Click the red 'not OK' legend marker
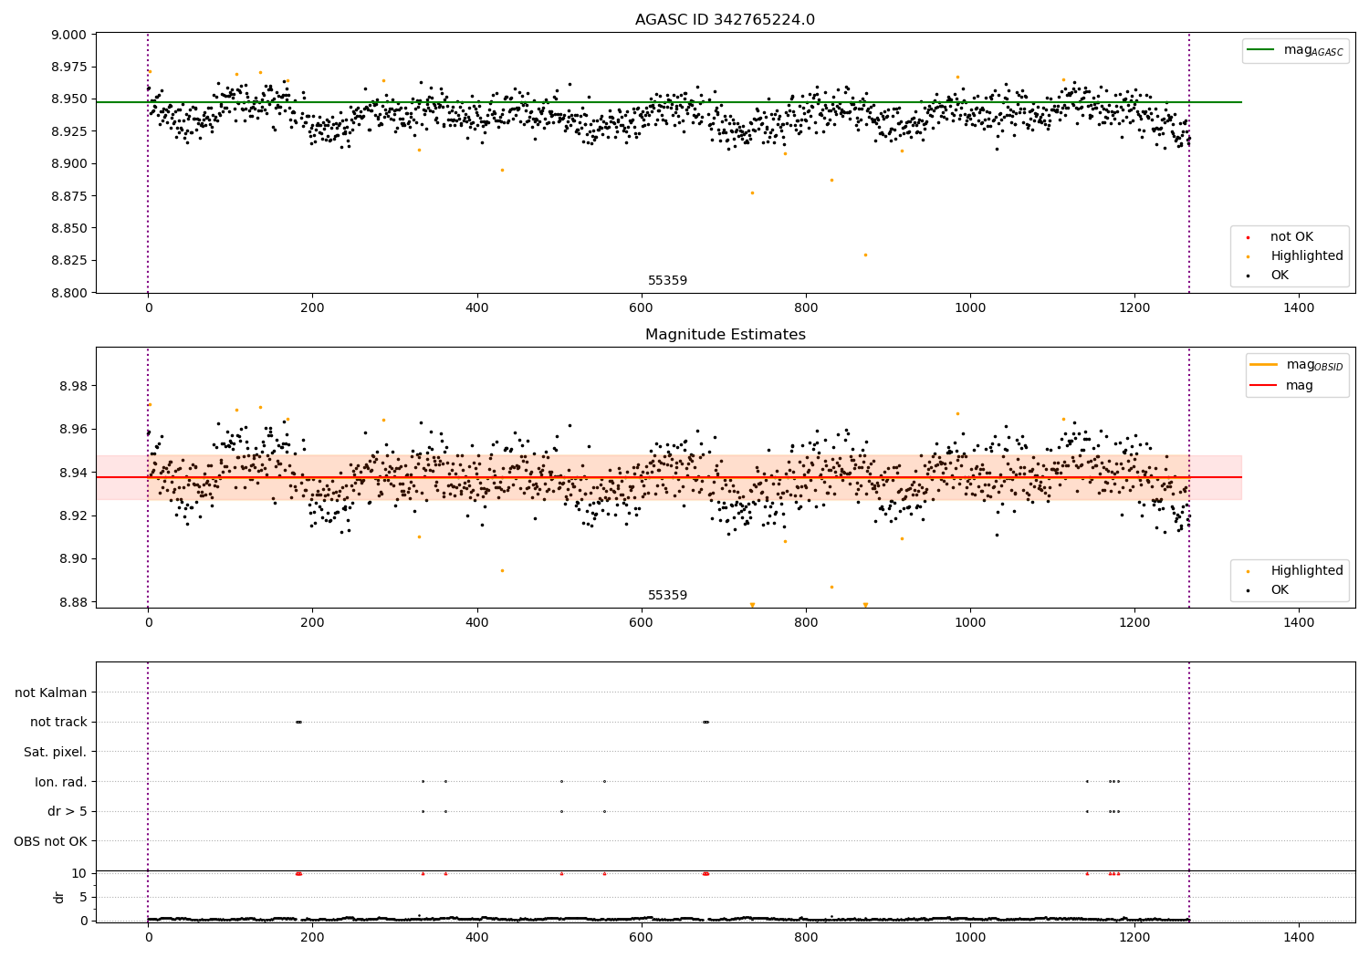1369x958 pixels. (x=1248, y=237)
